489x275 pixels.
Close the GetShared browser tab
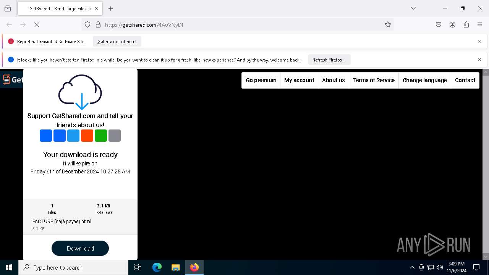[96, 8]
